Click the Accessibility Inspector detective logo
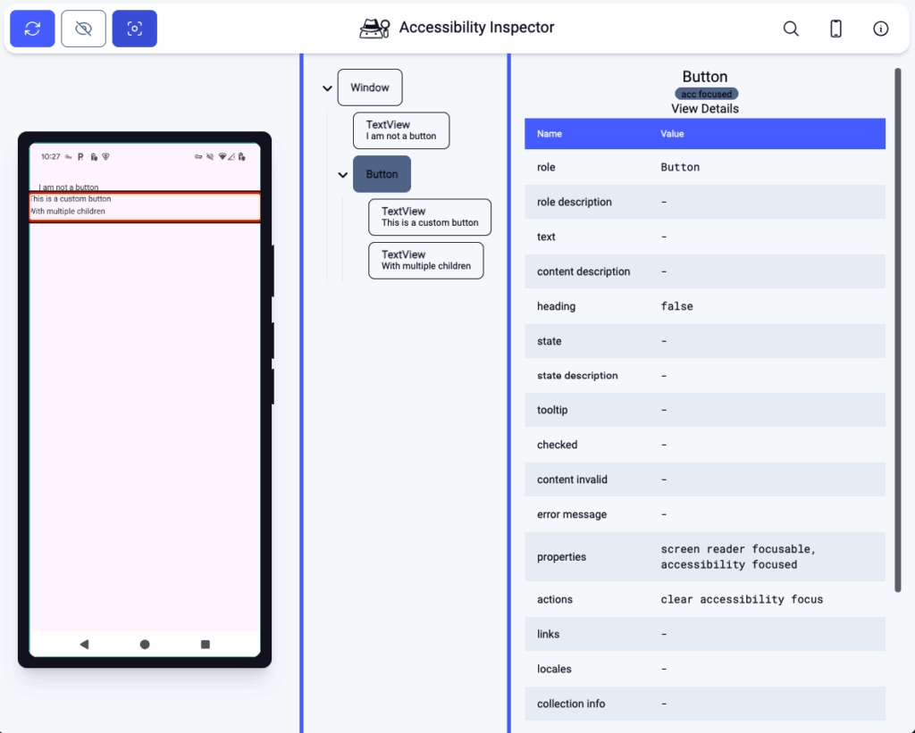The height and width of the screenshot is (733, 915). [374, 29]
